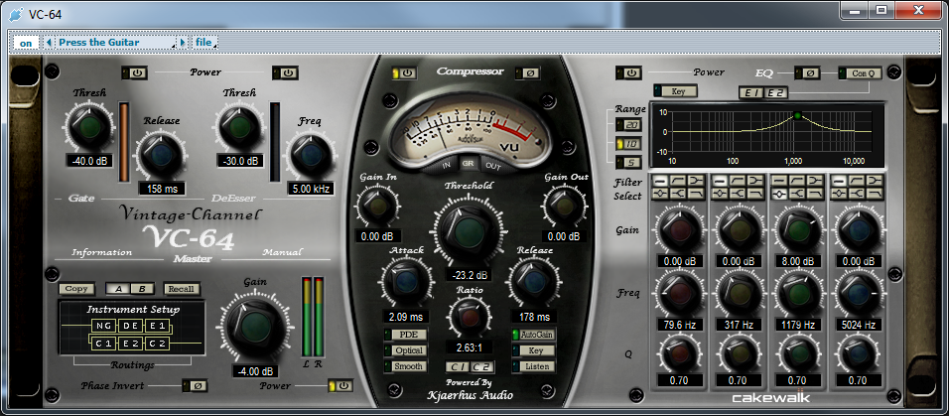Select bell peak filter for 317 Hz band
The width and height of the screenshot is (949, 416).
click(720, 194)
